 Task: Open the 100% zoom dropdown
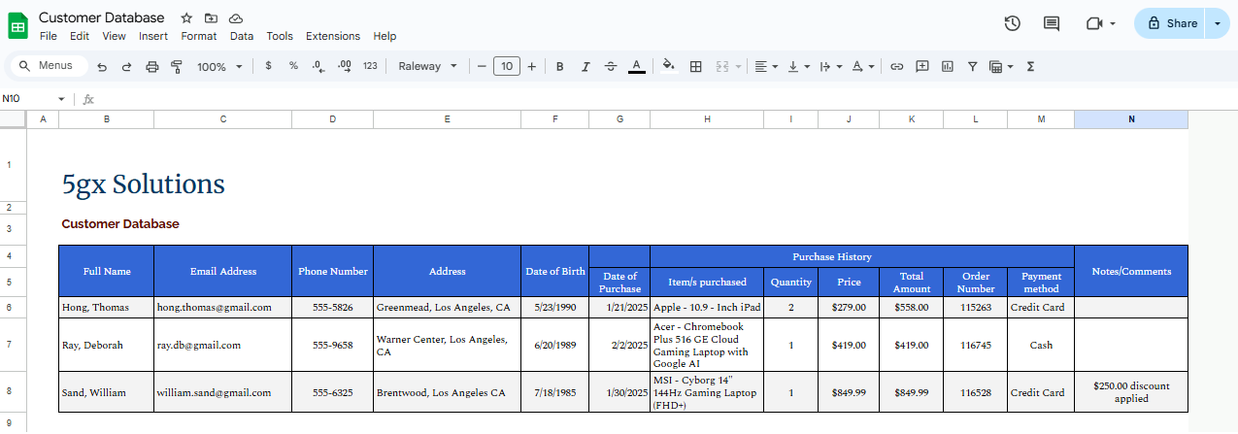point(218,66)
